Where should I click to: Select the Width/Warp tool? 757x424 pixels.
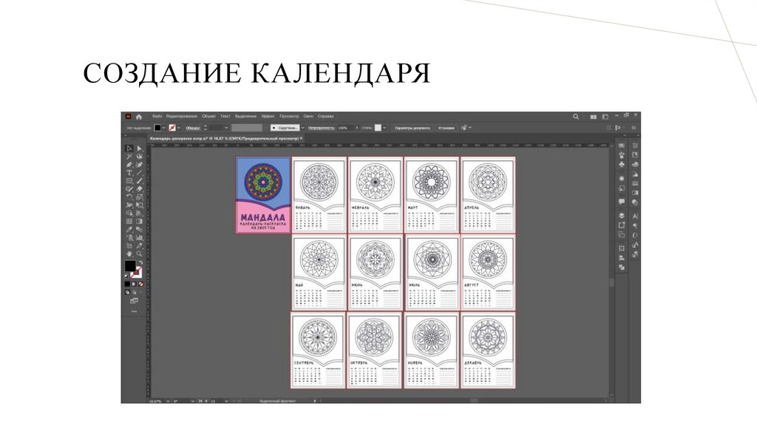click(129, 205)
